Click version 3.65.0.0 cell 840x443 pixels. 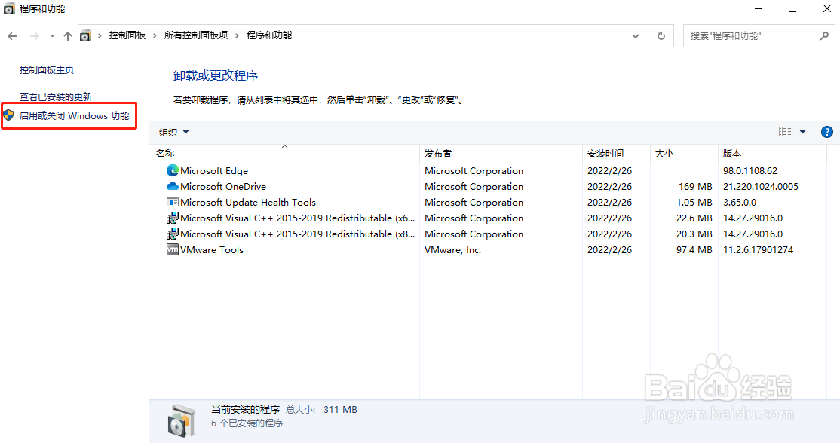coord(739,202)
